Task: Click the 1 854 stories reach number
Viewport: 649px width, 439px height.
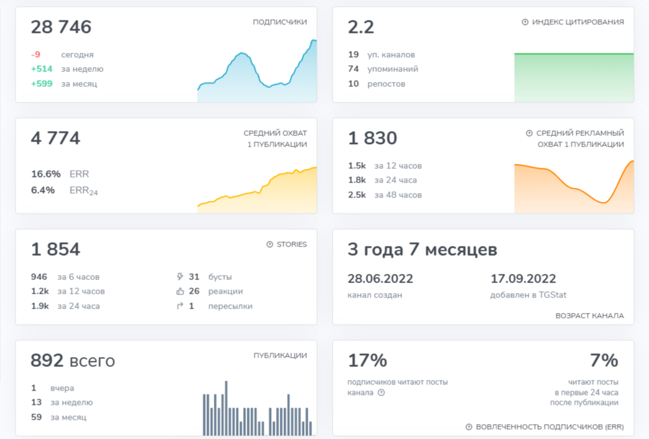Action: point(55,250)
